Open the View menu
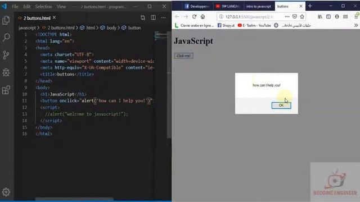 pyautogui.click(x=61, y=7)
